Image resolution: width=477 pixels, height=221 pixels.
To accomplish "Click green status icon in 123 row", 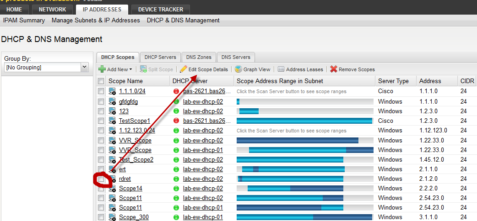I will pyautogui.click(x=176, y=111).
